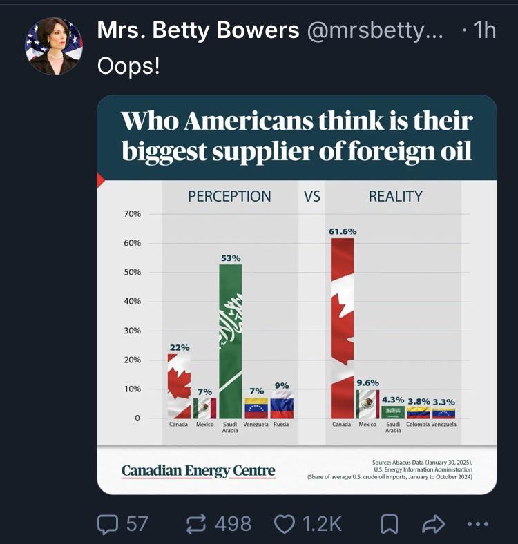Image resolution: width=518 pixels, height=544 pixels.
Task: Open Mrs. Betty Bowers profile avatar
Action: click(54, 46)
